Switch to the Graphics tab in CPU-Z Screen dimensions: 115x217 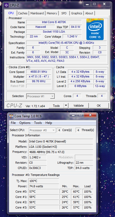(x=76, y=13)
